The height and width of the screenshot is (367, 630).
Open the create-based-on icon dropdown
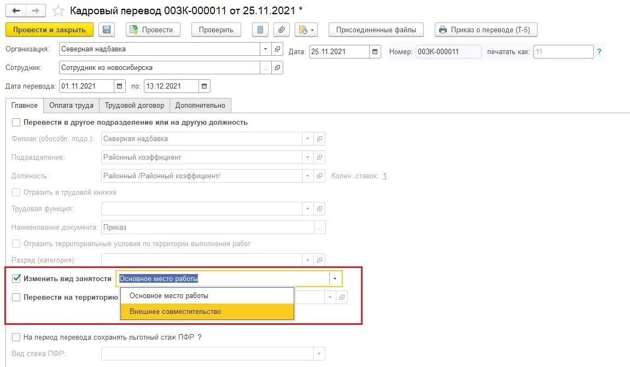point(307,30)
